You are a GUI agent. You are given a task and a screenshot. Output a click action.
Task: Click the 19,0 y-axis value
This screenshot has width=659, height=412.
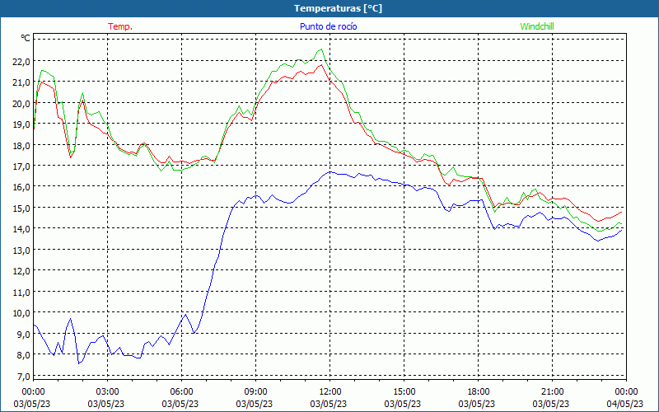click(x=22, y=124)
